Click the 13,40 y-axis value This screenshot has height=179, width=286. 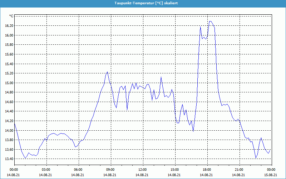pyautogui.click(x=9, y=159)
